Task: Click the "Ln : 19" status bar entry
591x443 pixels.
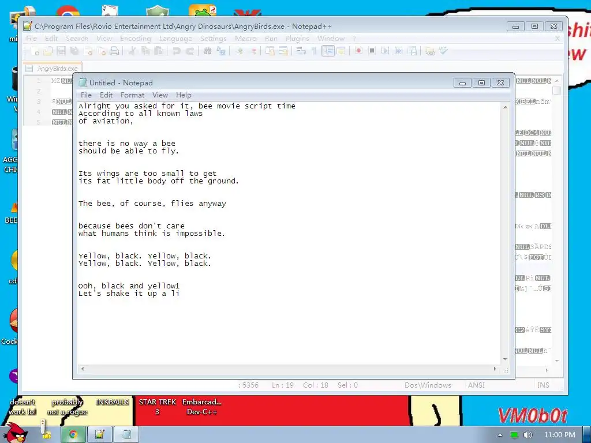Action: [283, 385]
